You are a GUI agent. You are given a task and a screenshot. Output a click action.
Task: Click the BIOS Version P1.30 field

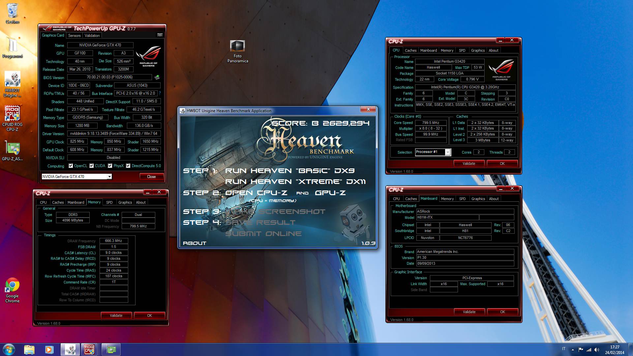pyautogui.click(x=465, y=257)
